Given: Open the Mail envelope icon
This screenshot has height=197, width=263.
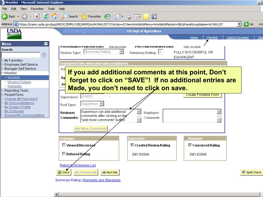Looking at the screenshot, I should 118,16.
